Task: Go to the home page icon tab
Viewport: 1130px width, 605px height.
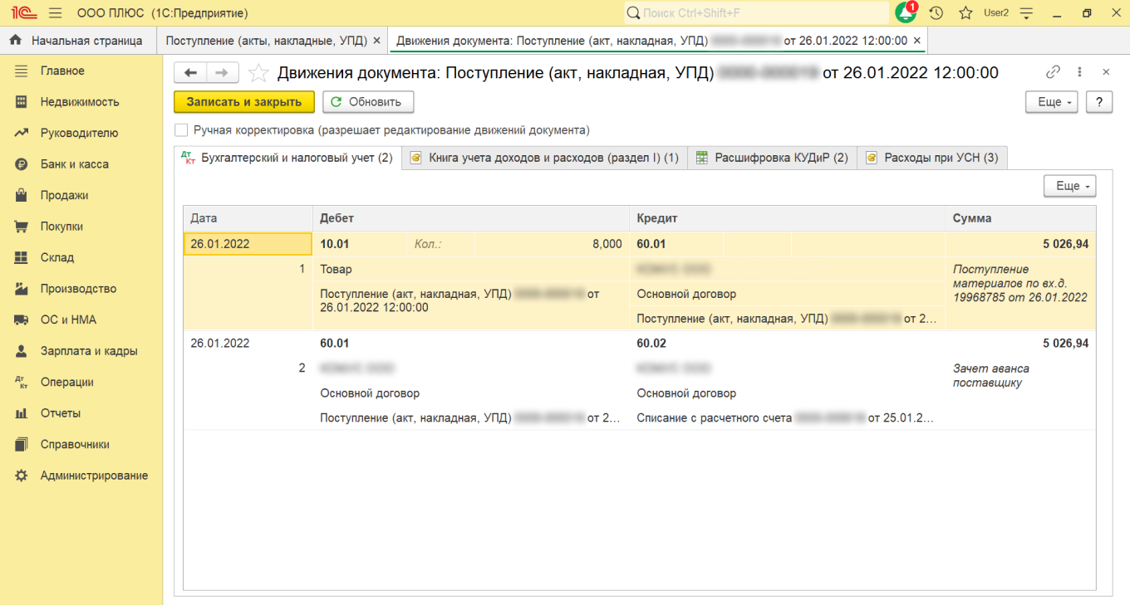Action: click(15, 40)
